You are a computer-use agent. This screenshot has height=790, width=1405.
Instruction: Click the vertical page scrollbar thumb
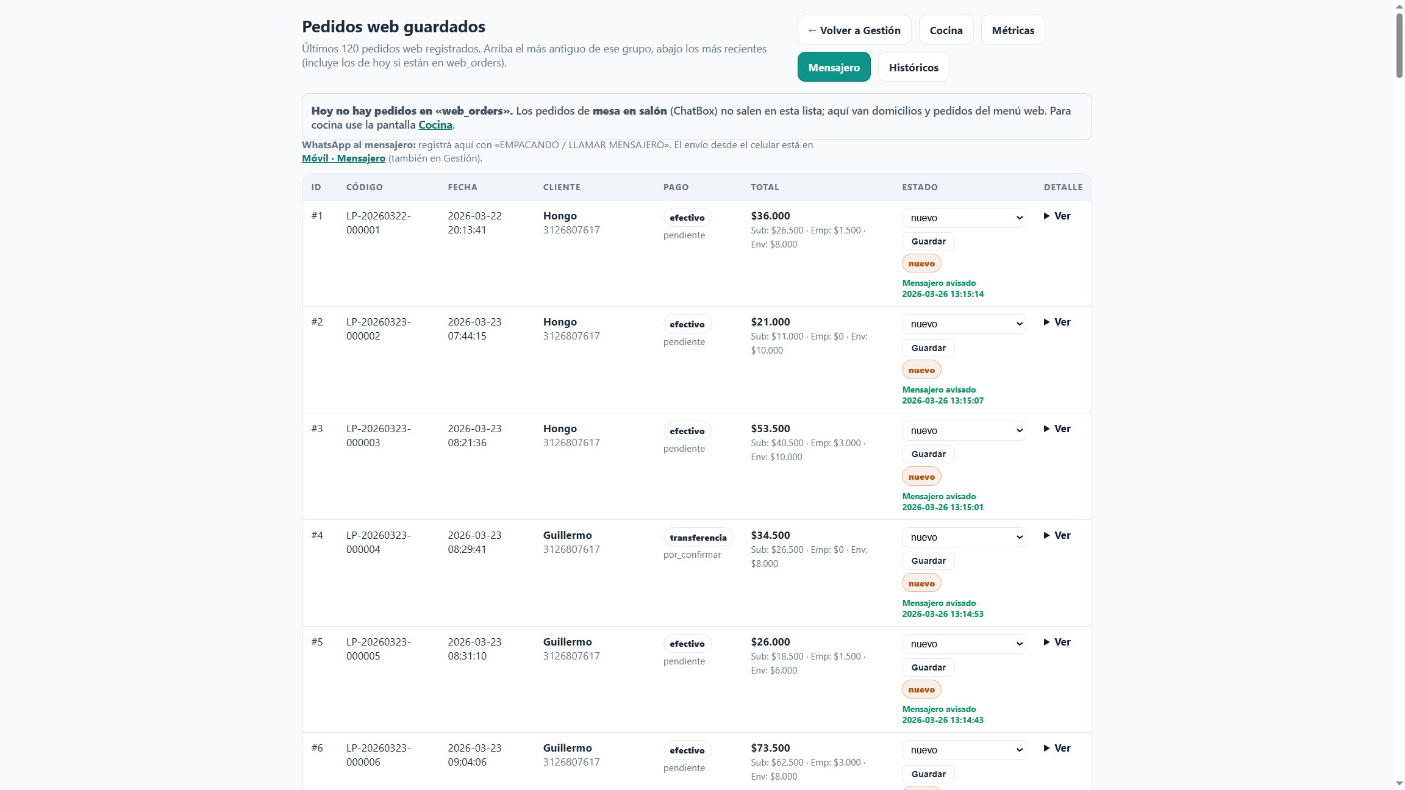pyautogui.click(x=1400, y=46)
